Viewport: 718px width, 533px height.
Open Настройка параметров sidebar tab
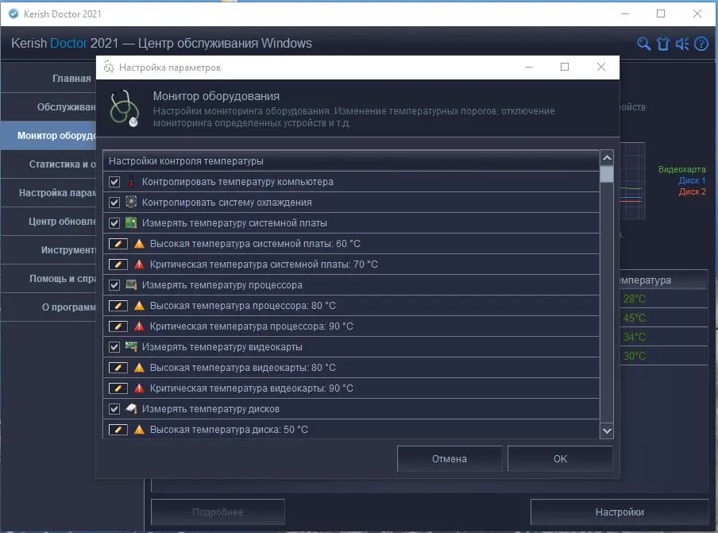coord(48,193)
